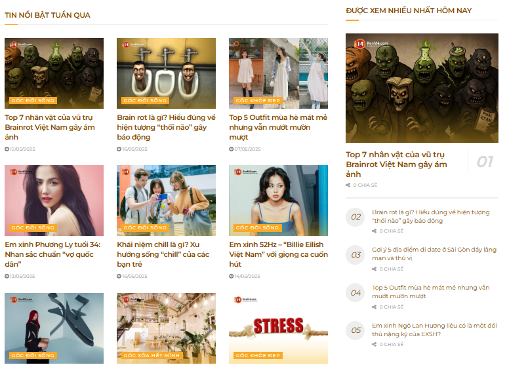Viewport: 507px width, 365px height.
Task: Click clock icon beside date 07/05/2025
Action: [231, 149]
